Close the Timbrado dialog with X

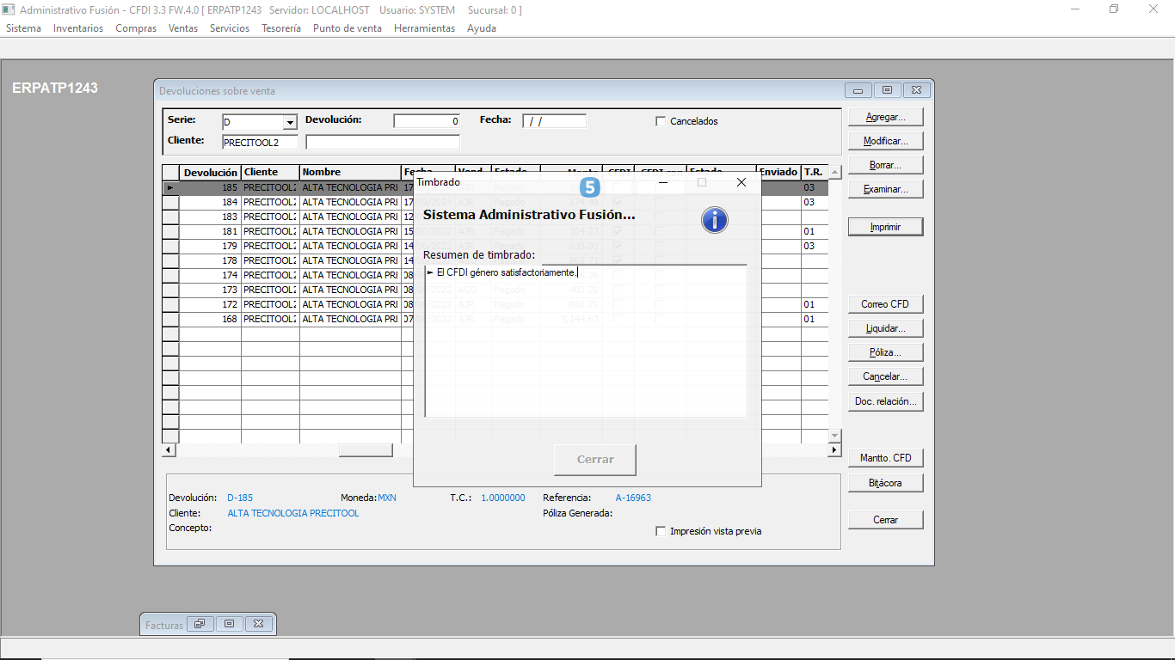(x=741, y=182)
